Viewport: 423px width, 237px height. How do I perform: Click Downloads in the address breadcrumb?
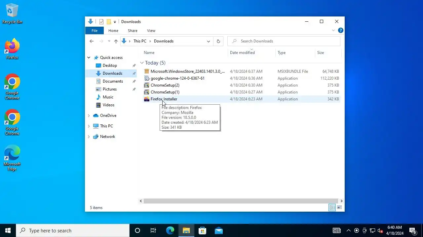click(164, 41)
